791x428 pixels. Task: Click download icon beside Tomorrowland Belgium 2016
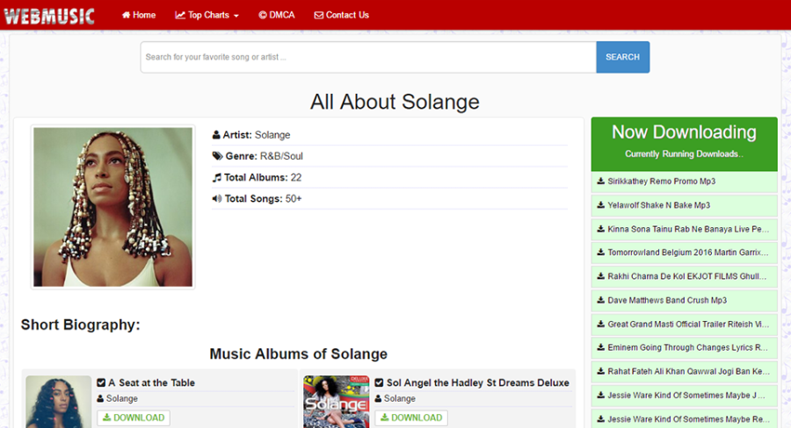(x=601, y=253)
